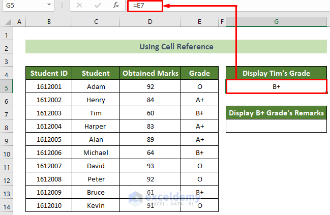Image resolution: width=330 pixels, height=215 pixels.
Task: Select the cell with ID 1612006
Action: point(49,152)
